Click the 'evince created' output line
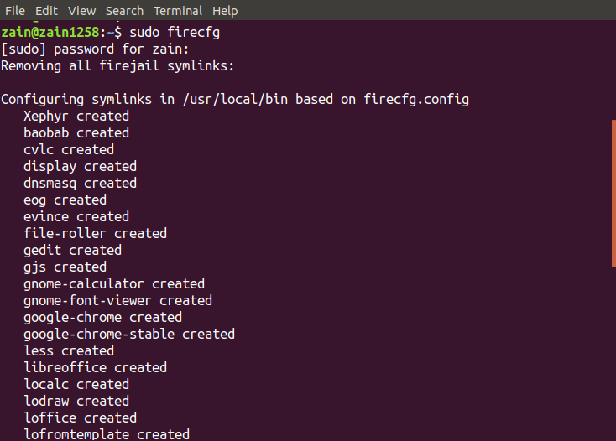The height and width of the screenshot is (441, 616). 76,216
